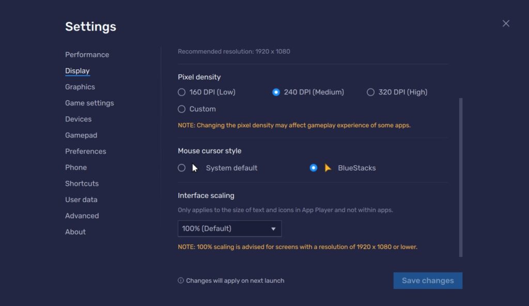Navigate to the Advanced settings section

click(x=82, y=216)
